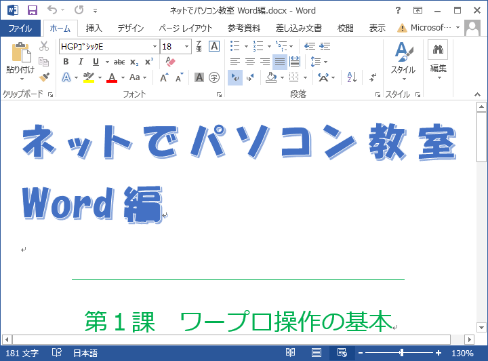488x361 pixels.
Task: Open the font size dropdown
Action: 186,46
